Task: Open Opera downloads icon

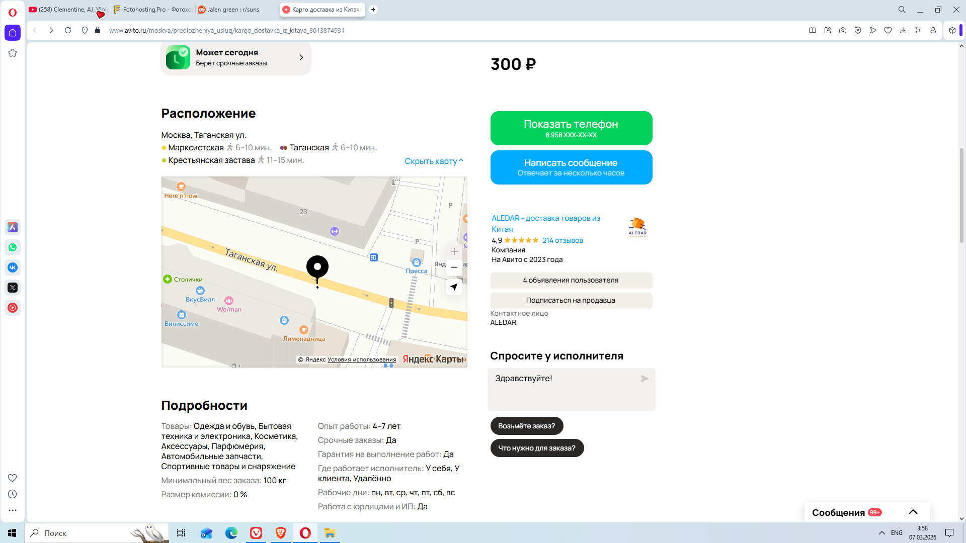Action: tap(903, 30)
